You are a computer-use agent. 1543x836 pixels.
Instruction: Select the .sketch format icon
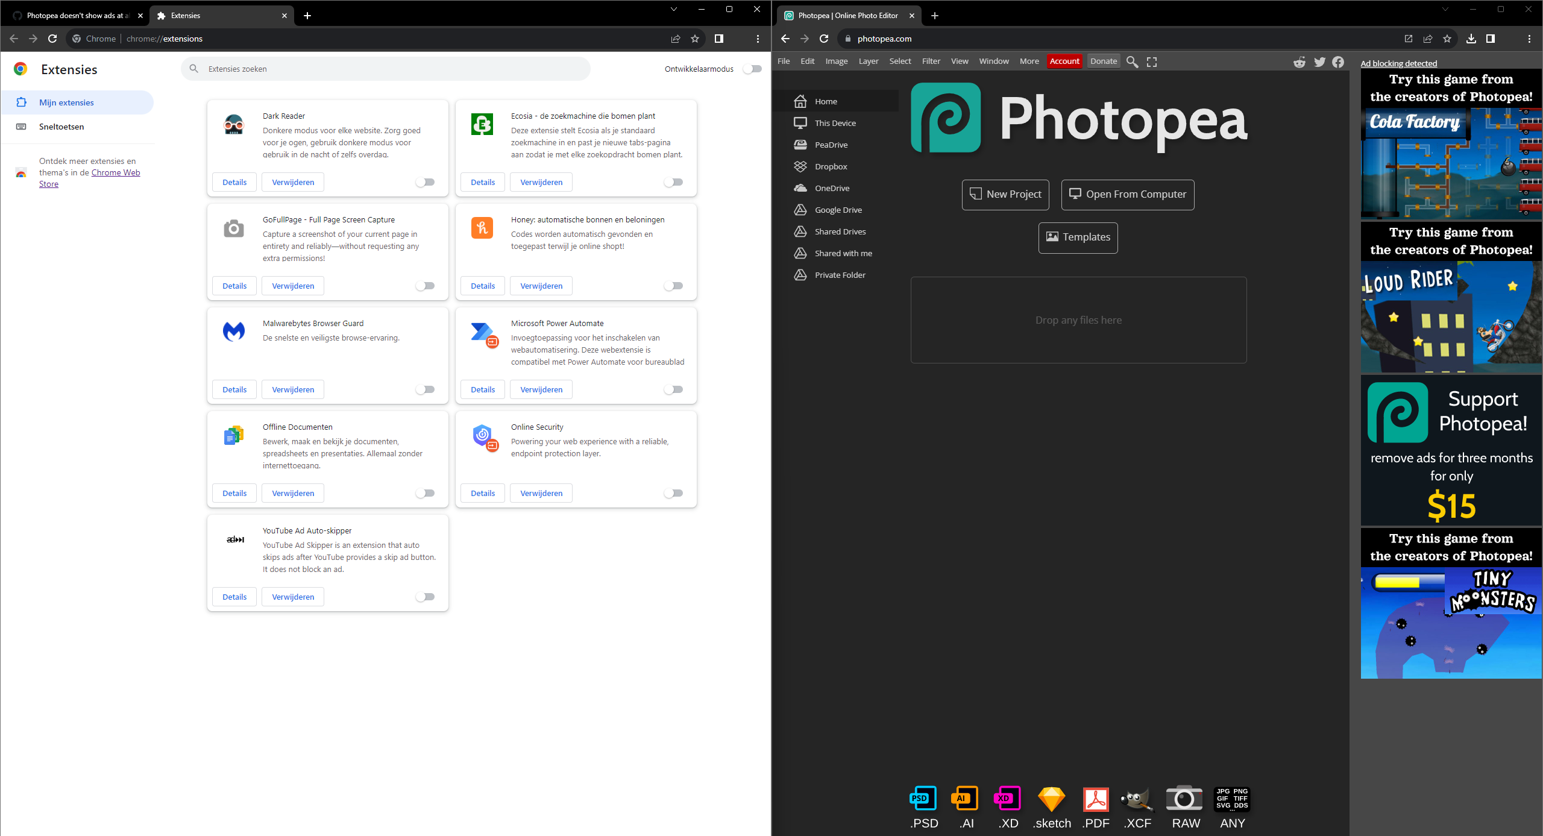[x=1051, y=800]
